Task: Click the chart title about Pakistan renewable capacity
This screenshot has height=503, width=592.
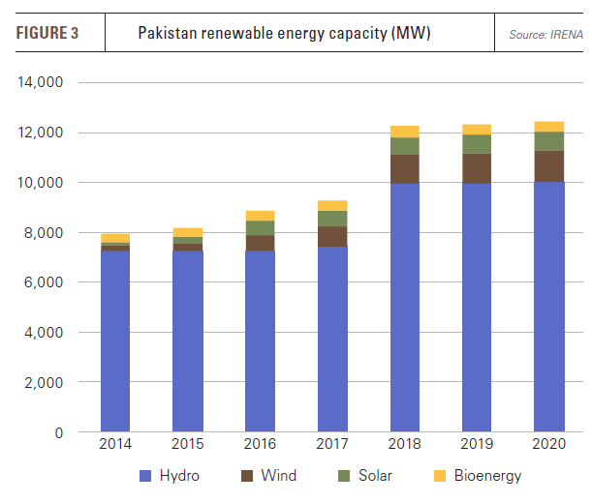Action: (284, 34)
